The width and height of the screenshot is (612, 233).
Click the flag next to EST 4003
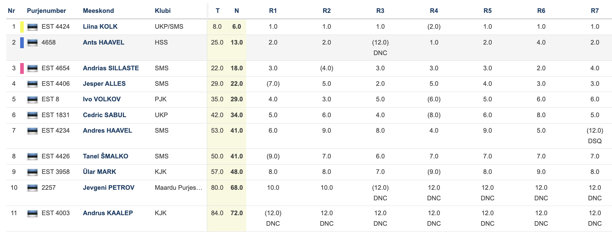(x=32, y=214)
